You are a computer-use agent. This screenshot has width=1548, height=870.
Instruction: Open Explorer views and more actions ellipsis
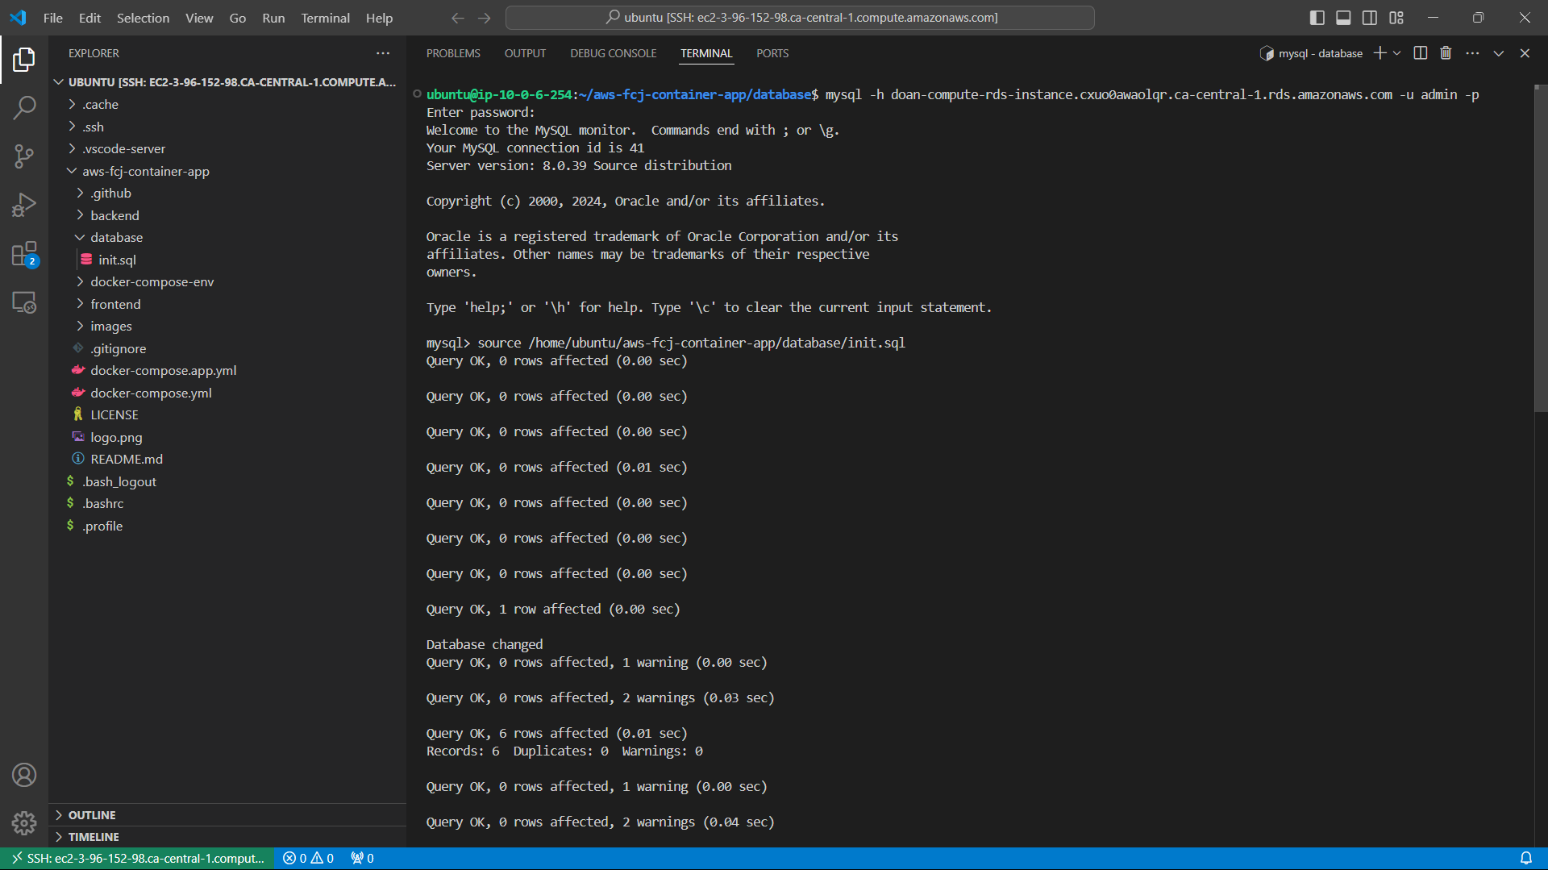(383, 53)
